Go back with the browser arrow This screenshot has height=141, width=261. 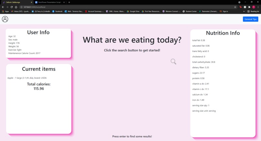coord(3,7)
